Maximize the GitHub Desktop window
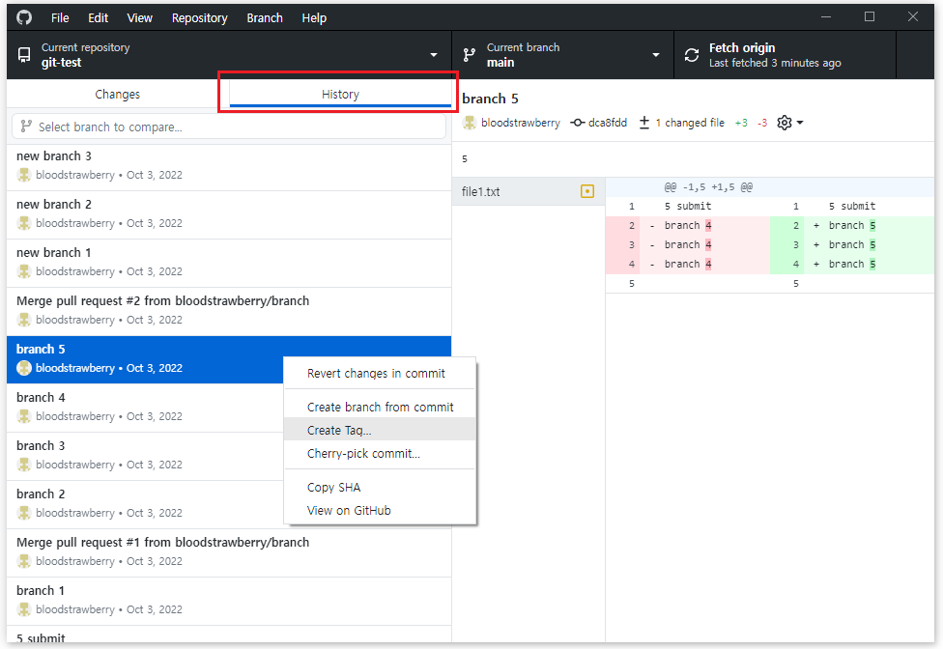Image resolution: width=943 pixels, height=649 pixels. pyautogui.click(x=869, y=16)
